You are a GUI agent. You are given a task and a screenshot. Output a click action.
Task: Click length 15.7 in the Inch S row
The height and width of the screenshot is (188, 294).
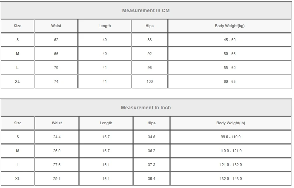[x=106, y=137]
